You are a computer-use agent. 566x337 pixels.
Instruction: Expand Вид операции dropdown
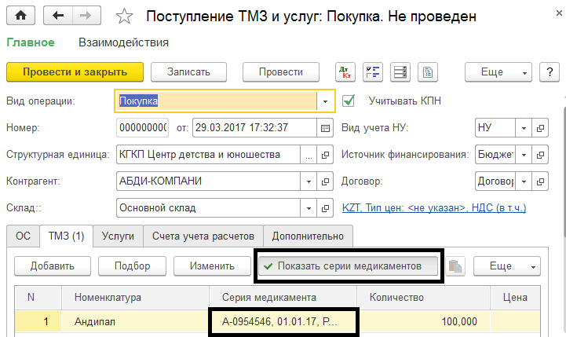point(325,101)
